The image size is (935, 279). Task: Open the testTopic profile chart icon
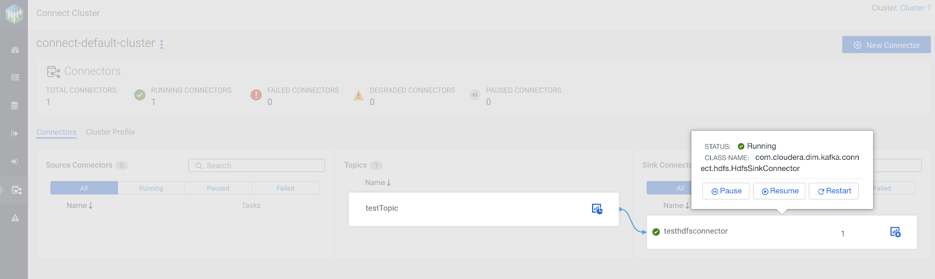point(597,209)
